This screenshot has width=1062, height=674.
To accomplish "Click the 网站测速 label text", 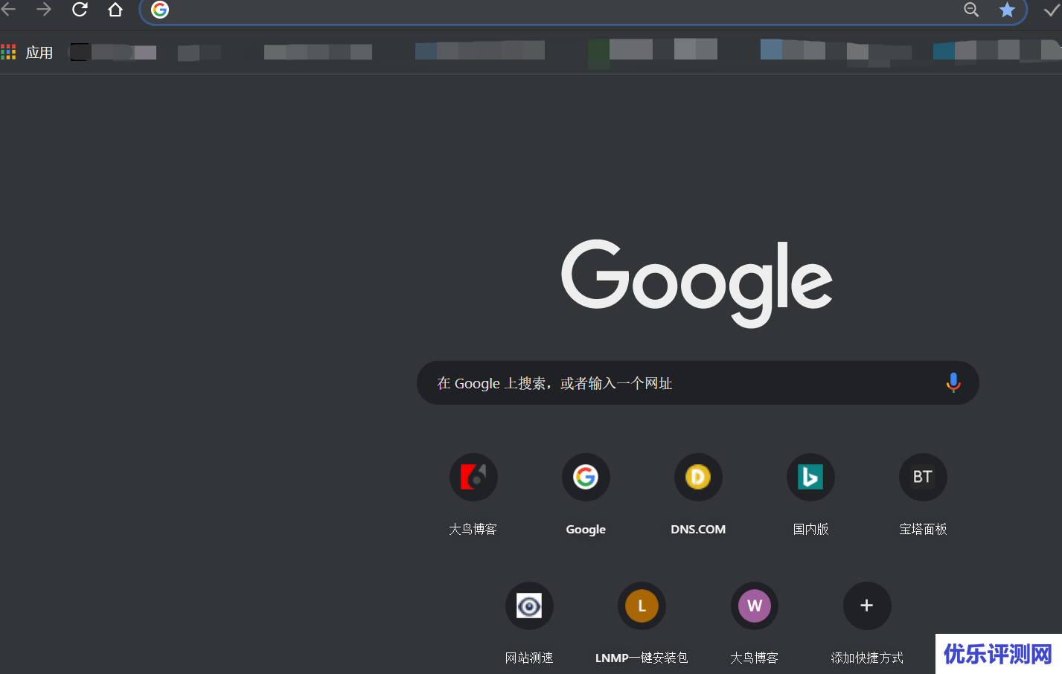I will [x=529, y=658].
